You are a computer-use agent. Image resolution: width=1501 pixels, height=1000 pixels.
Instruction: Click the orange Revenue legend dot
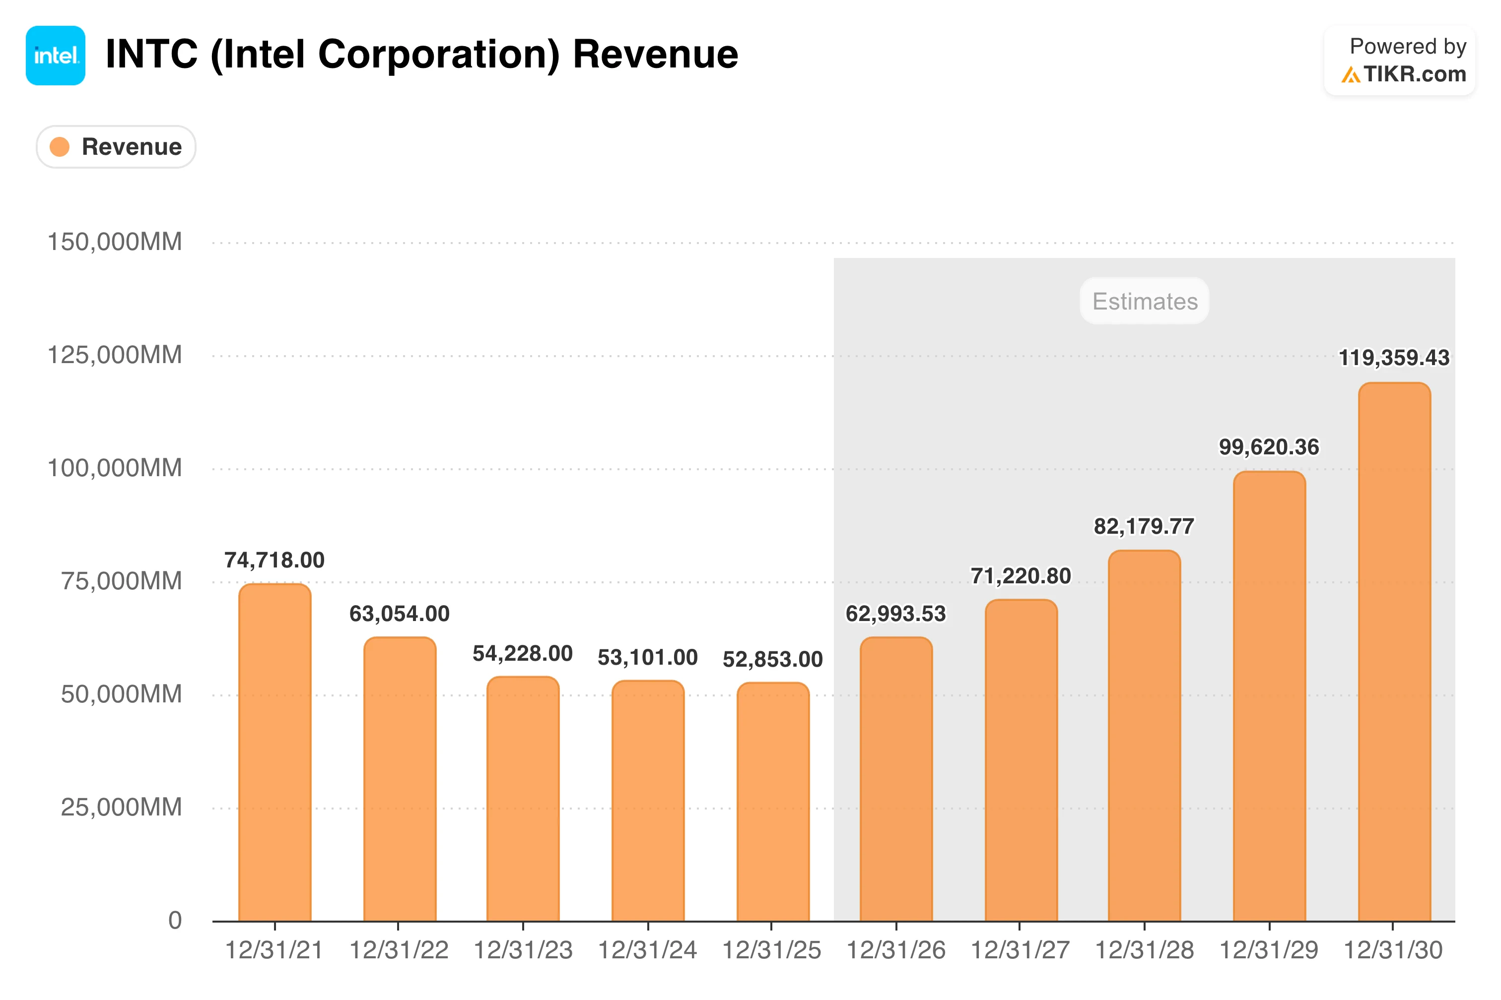click(60, 147)
